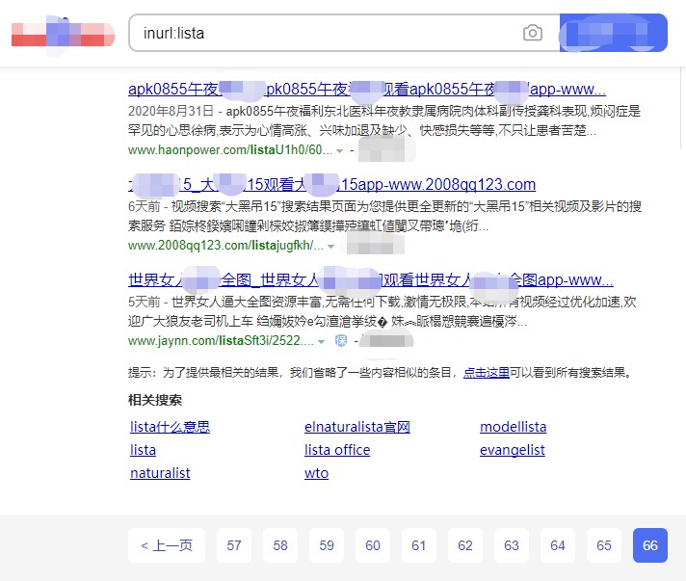
Task: Open the apk0855 search result title
Action: tap(366, 89)
